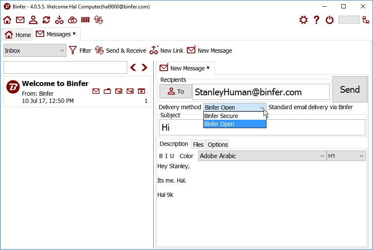Click the up-down transfer arrows toolbar icon

tap(99, 20)
